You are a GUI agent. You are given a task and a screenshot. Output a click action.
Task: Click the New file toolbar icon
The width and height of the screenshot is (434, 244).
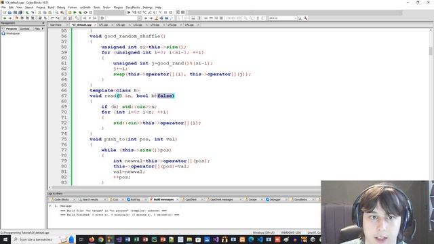[5, 12]
